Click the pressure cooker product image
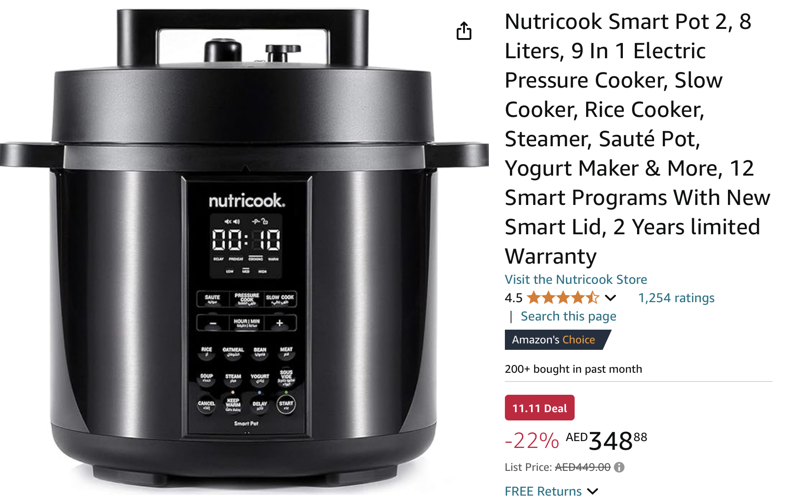 pos(244,248)
